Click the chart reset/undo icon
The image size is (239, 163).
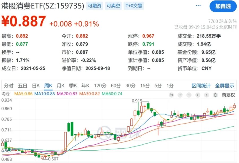pyautogui.click(x=171, y=95)
